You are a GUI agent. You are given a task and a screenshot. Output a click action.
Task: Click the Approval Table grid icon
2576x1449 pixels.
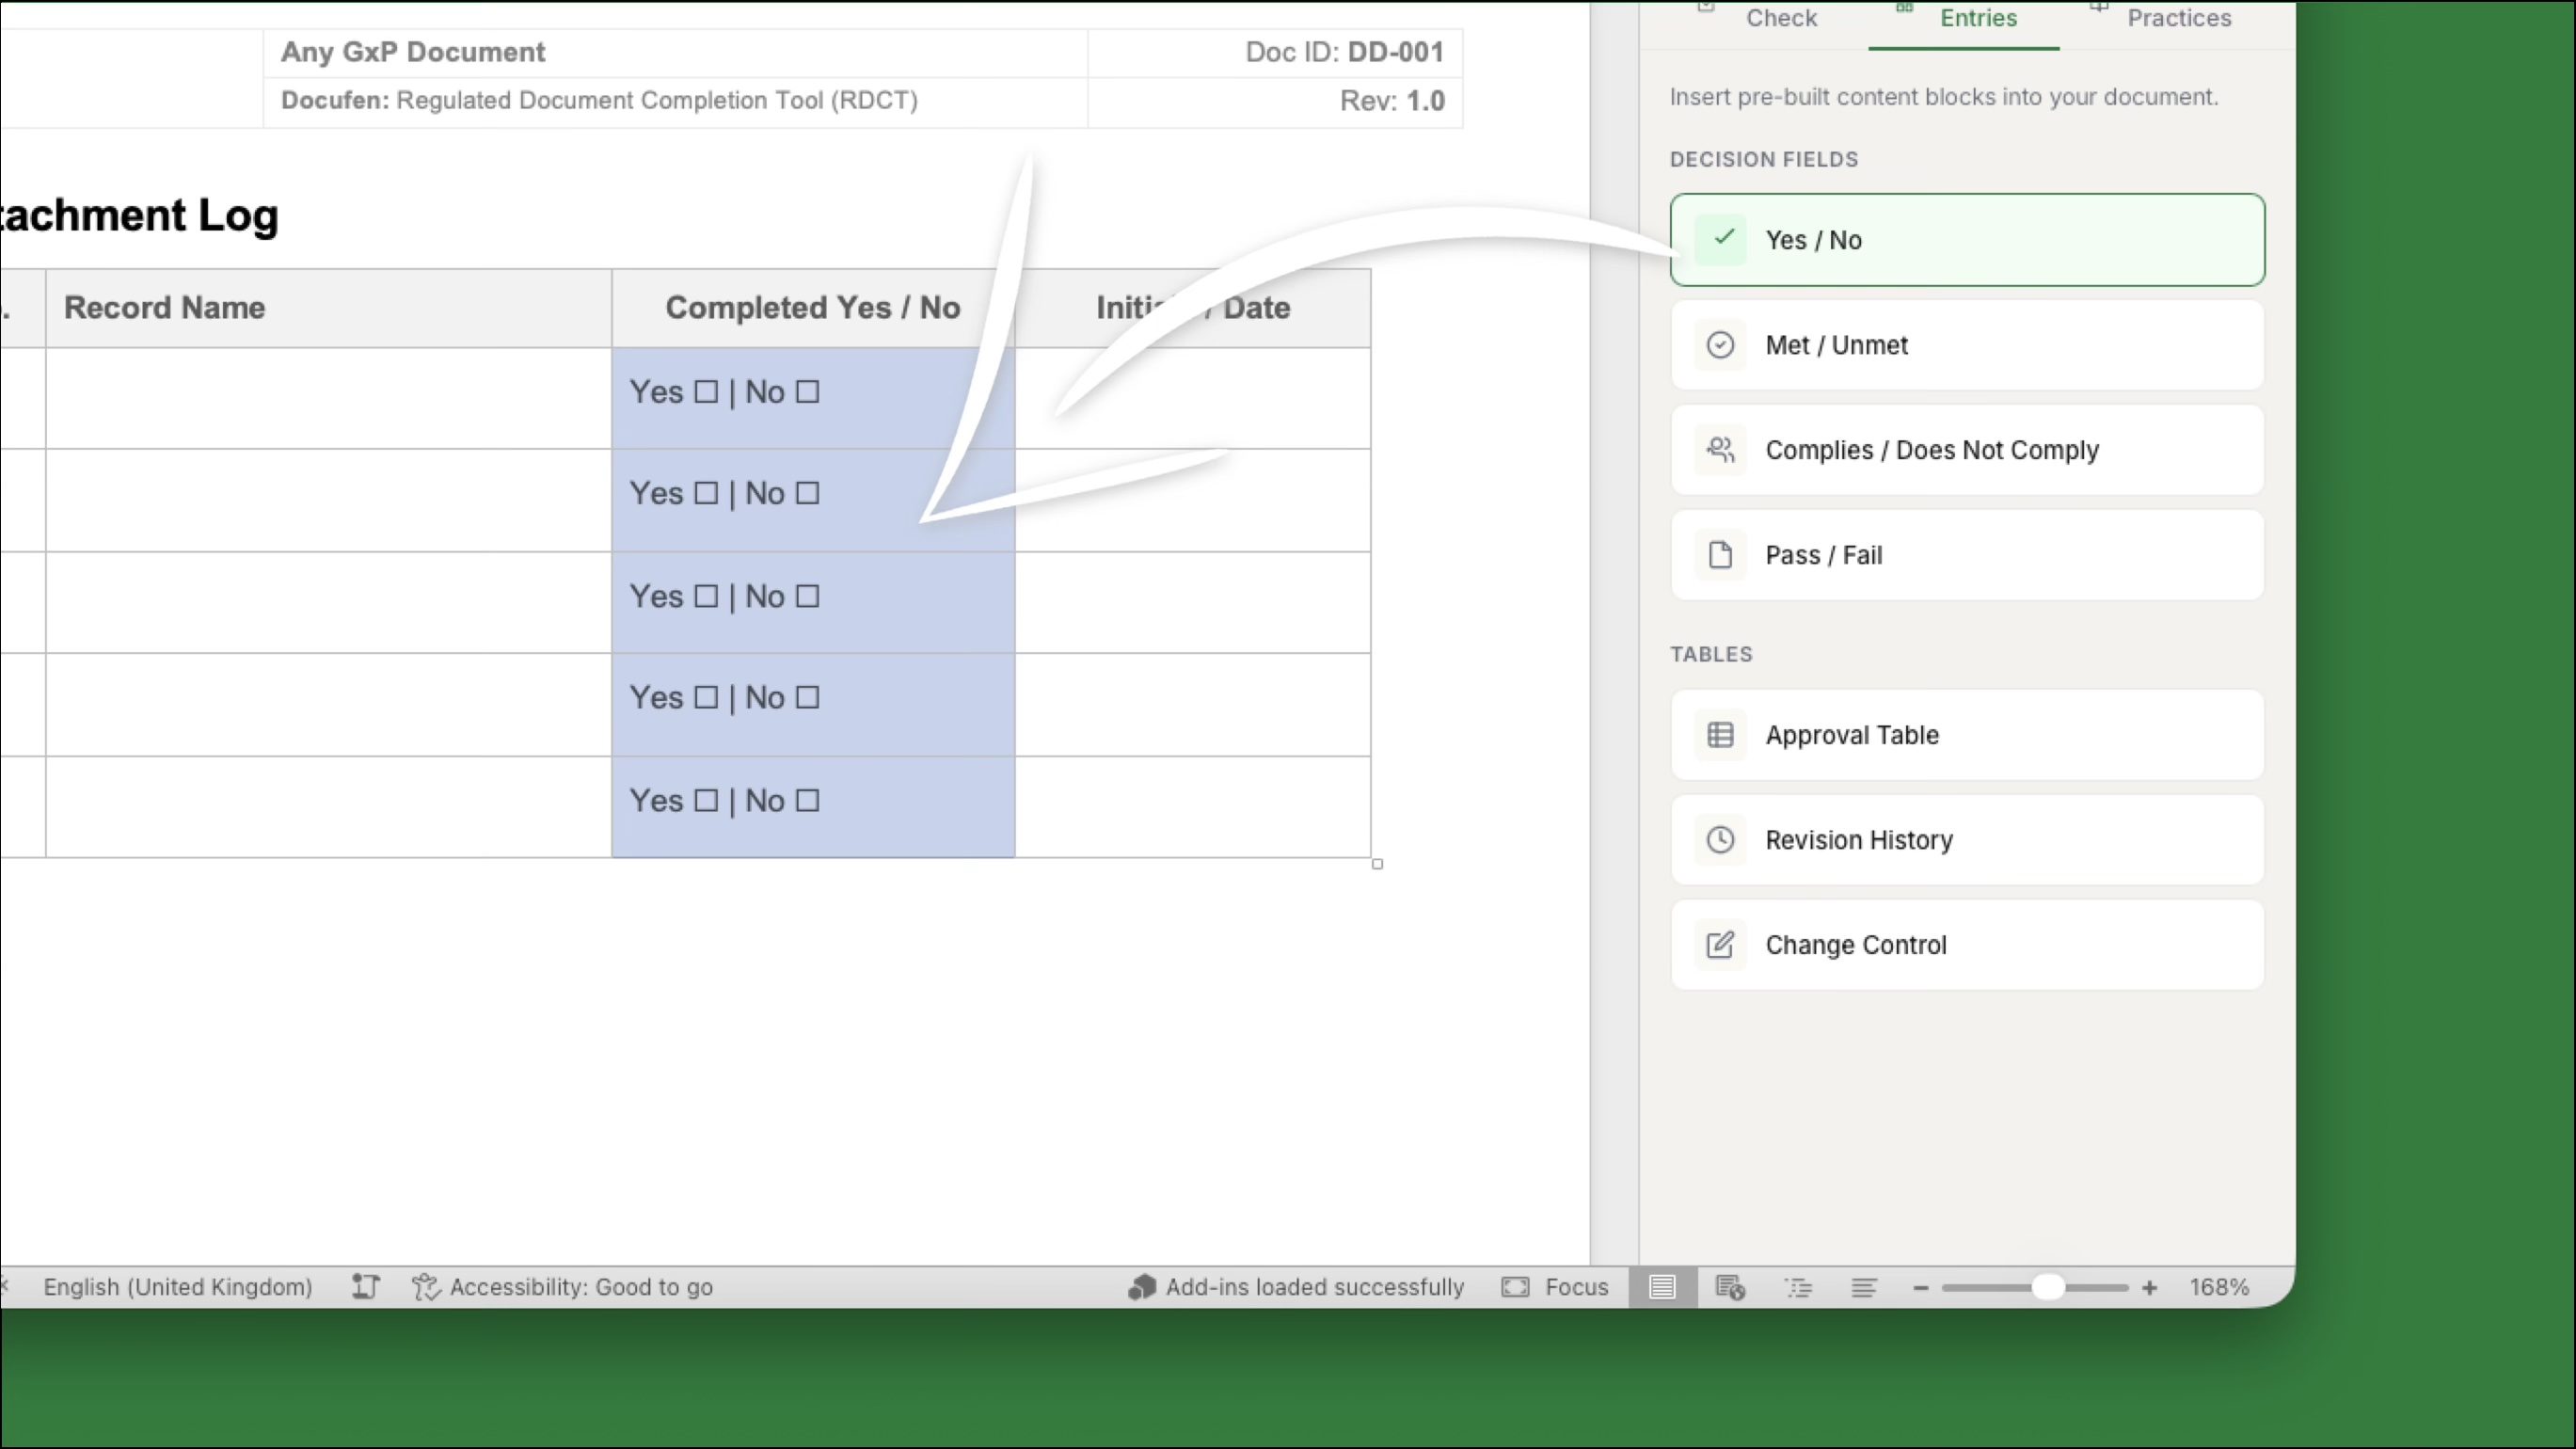[1721, 734]
